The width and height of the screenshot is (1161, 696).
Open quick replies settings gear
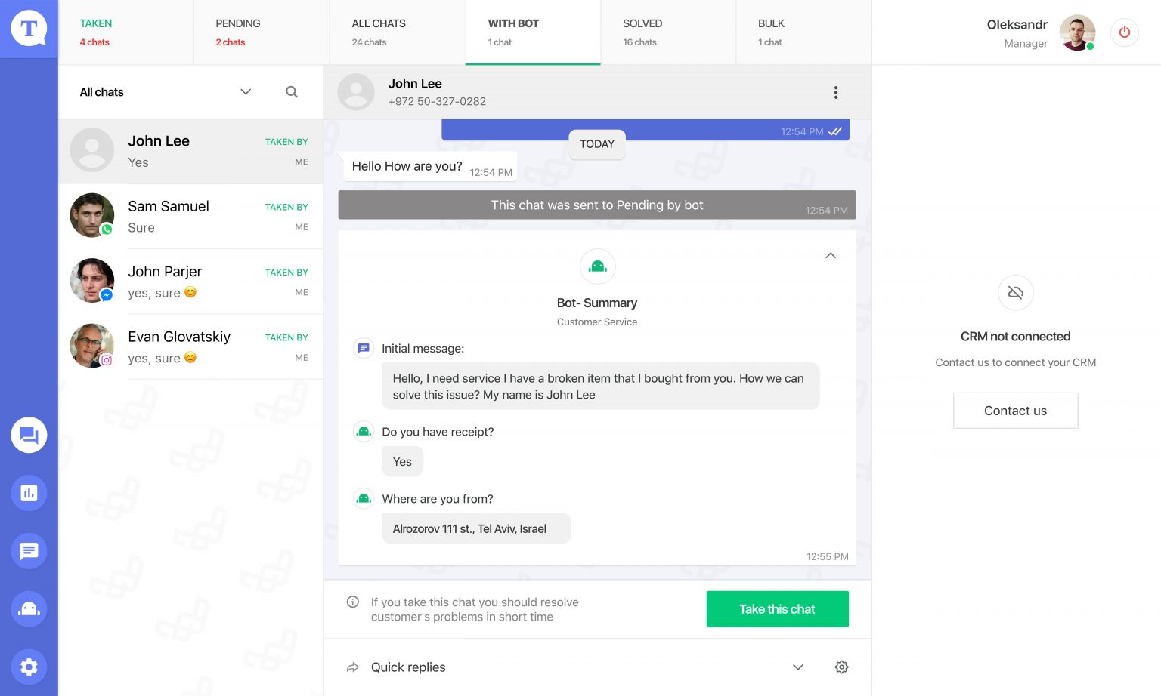[841, 667]
